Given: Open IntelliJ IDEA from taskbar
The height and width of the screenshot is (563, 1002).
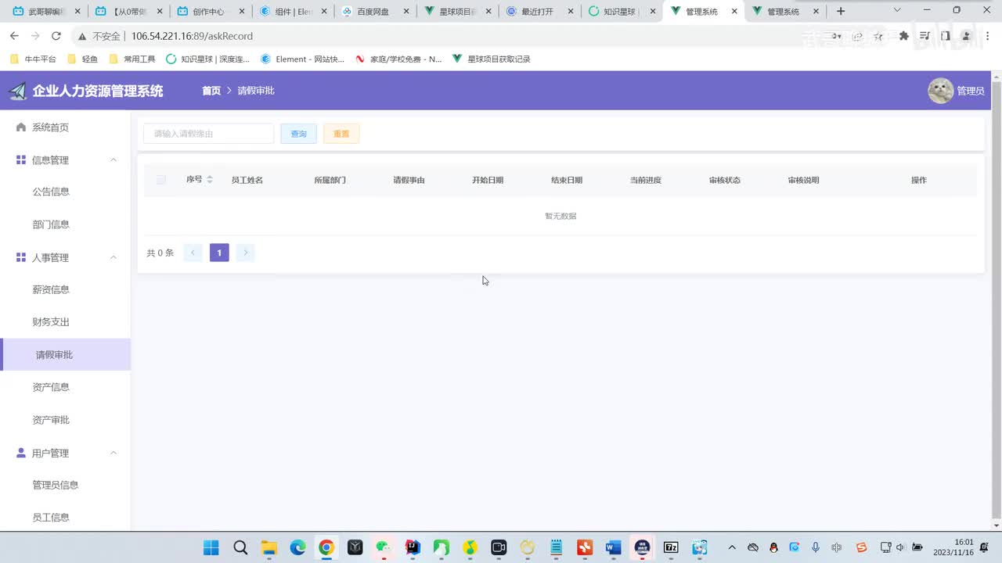Looking at the screenshot, I should click(x=413, y=547).
